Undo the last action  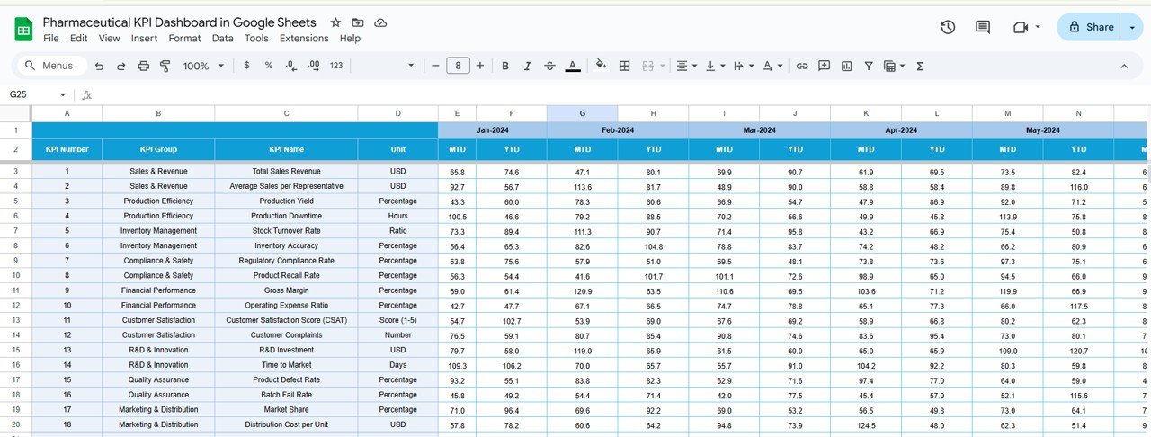tap(99, 66)
